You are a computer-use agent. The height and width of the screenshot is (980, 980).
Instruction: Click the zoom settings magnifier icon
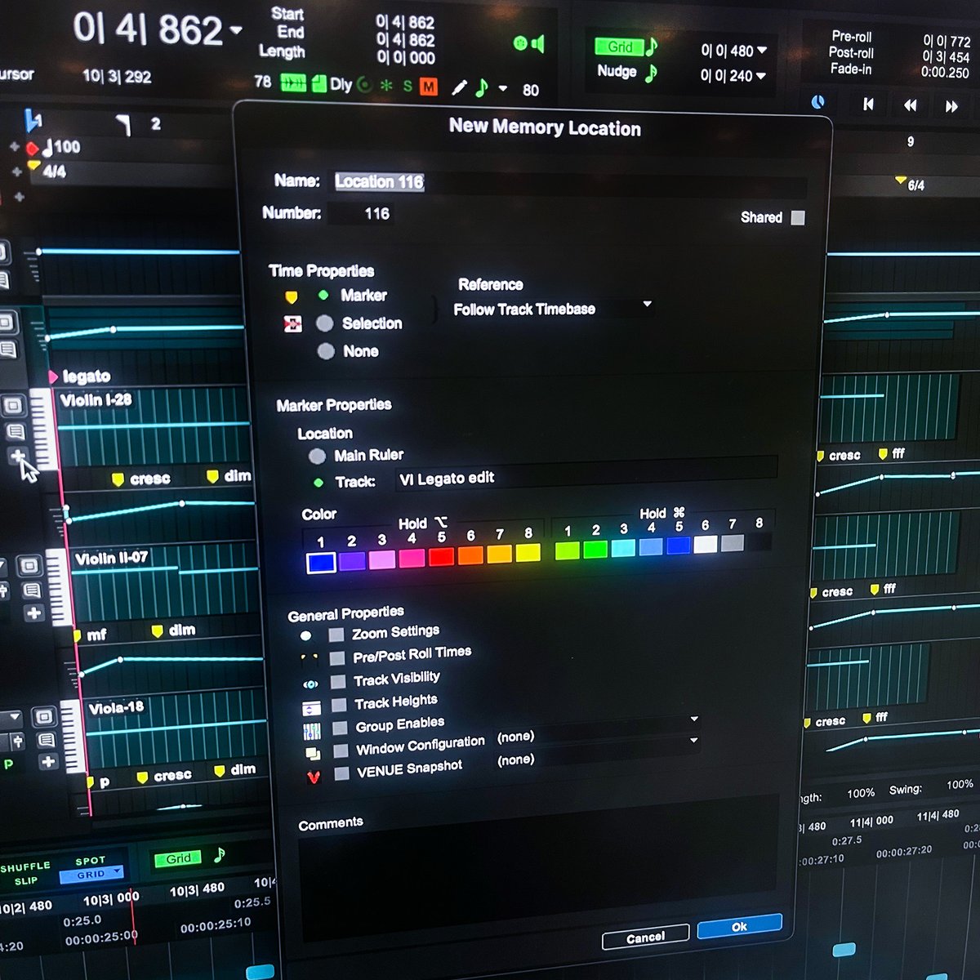pyautogui.click(x=305, y=636)
